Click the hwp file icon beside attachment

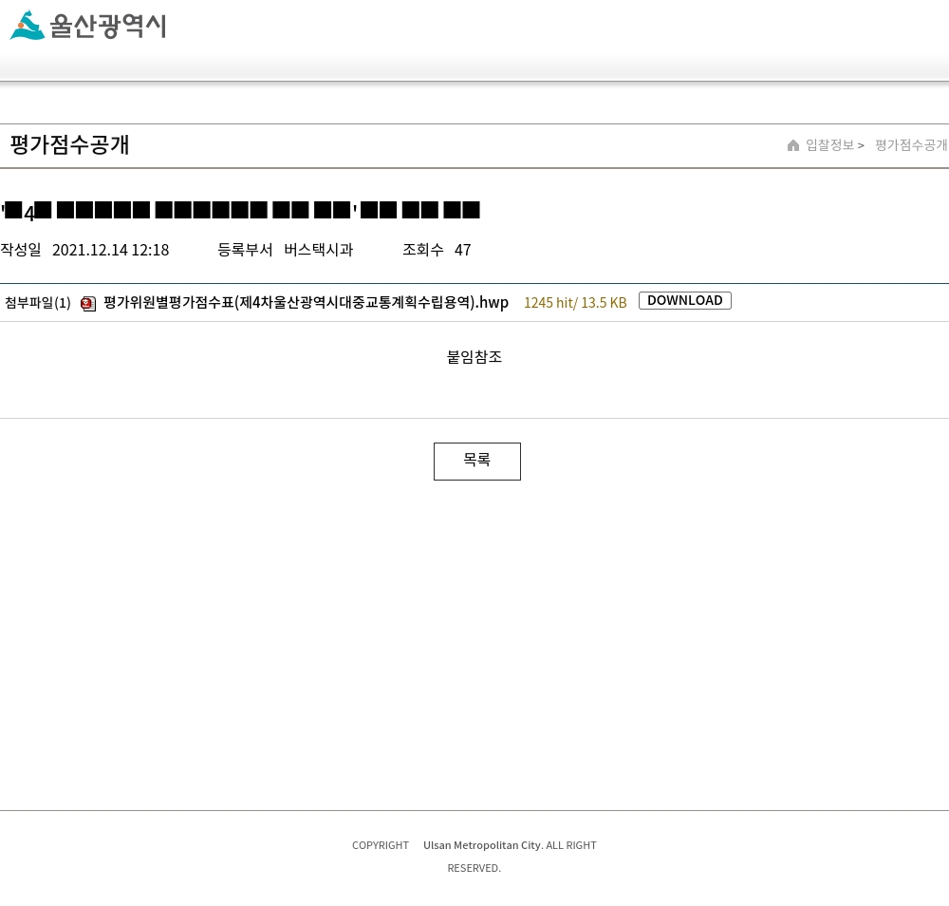pyautogui.click(x=88, y=303)
